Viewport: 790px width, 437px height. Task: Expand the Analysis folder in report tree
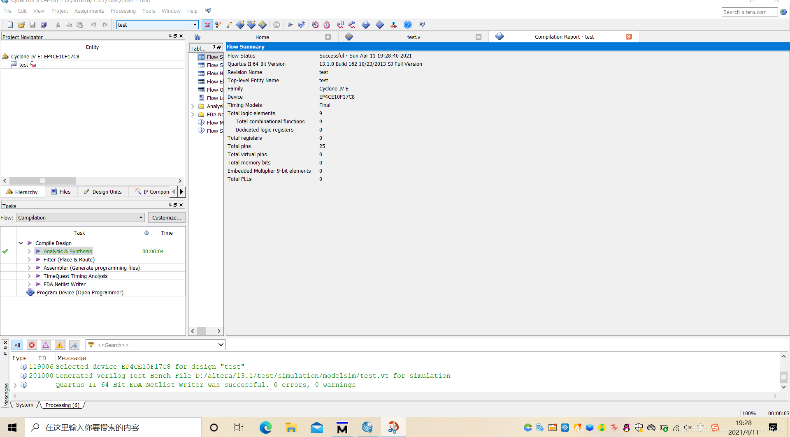point(193,106)
